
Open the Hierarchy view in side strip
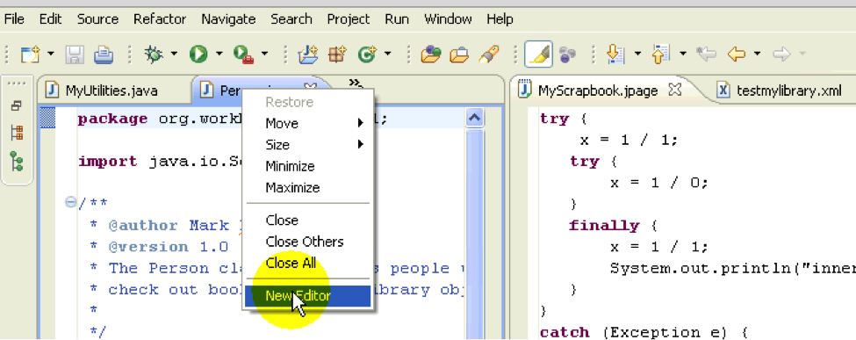(17, 133)
